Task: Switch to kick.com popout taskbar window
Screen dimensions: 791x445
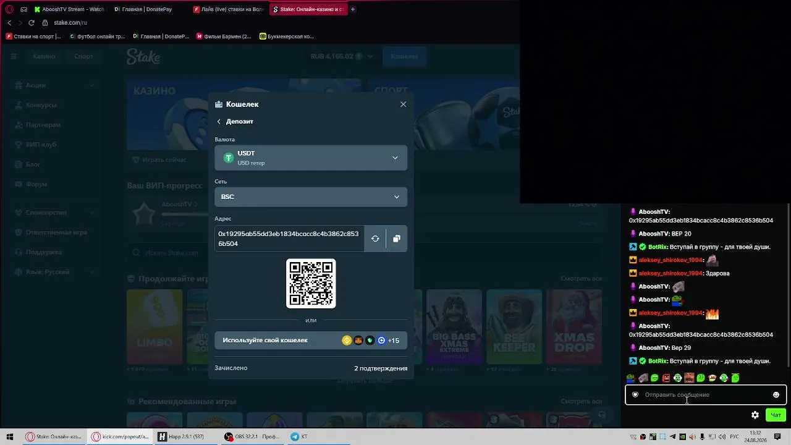Action: point(120,437)
